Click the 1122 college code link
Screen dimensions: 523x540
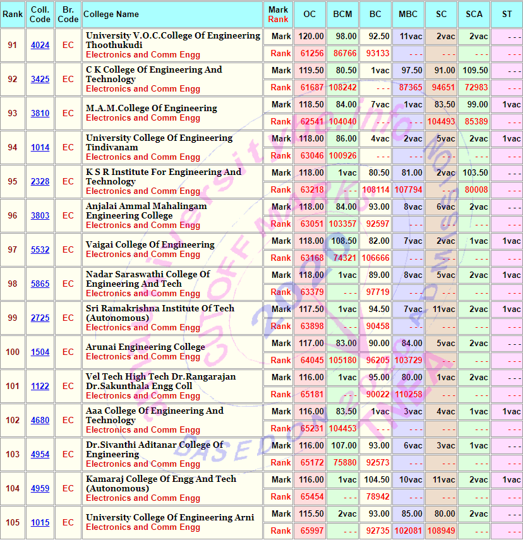(x=40, y=387)
